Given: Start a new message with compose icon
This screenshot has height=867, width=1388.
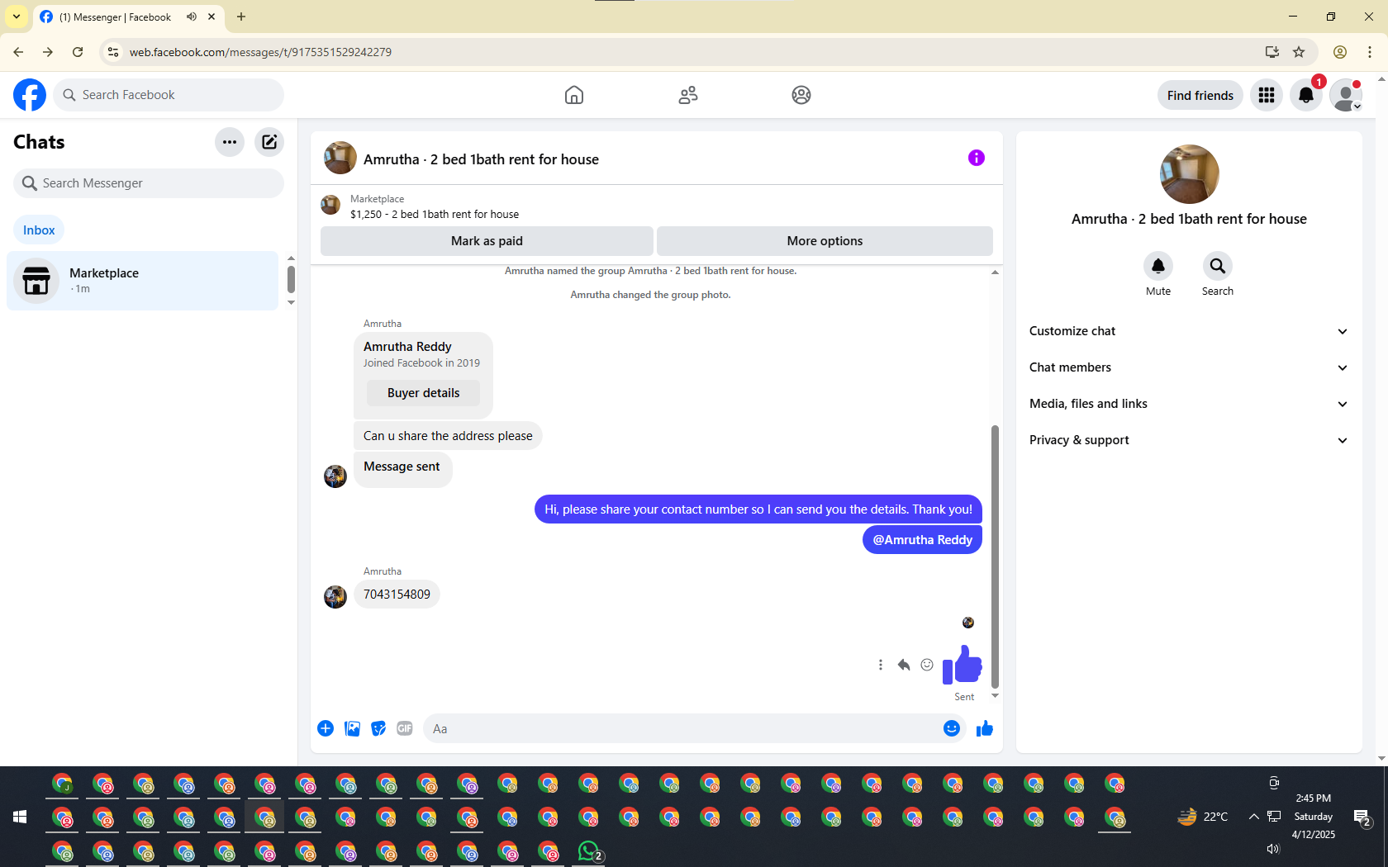Looking at the screenshot, I should pyautogui.click(x=269, y=142).
